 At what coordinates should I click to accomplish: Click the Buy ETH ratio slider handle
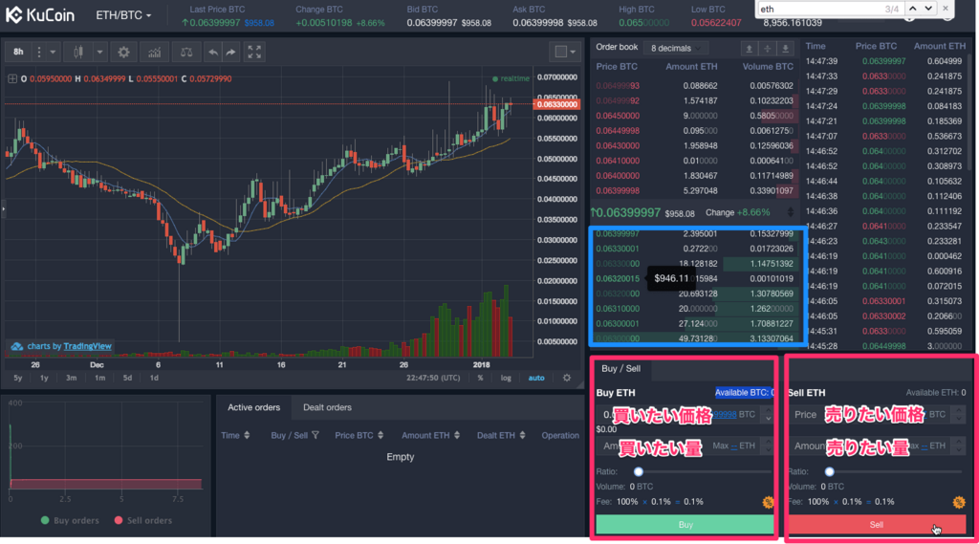coord(639,471)
